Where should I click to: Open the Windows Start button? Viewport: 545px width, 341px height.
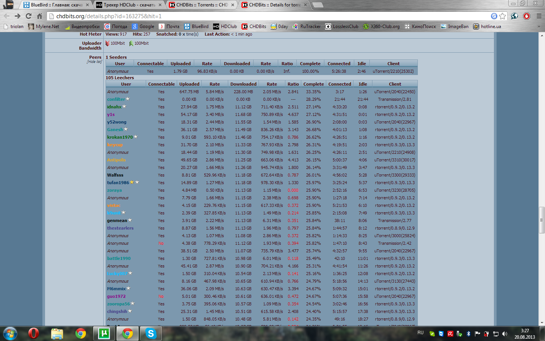tap(10, 333)
